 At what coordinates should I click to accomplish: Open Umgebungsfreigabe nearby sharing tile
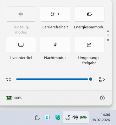[89, 45]
